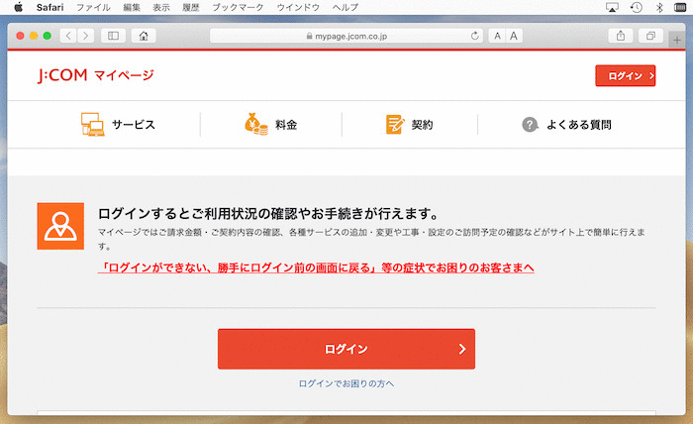Click the chevron on the large ログイン button
The width and height of the screenshot is (693, 424).
click(x=462, y=350)
